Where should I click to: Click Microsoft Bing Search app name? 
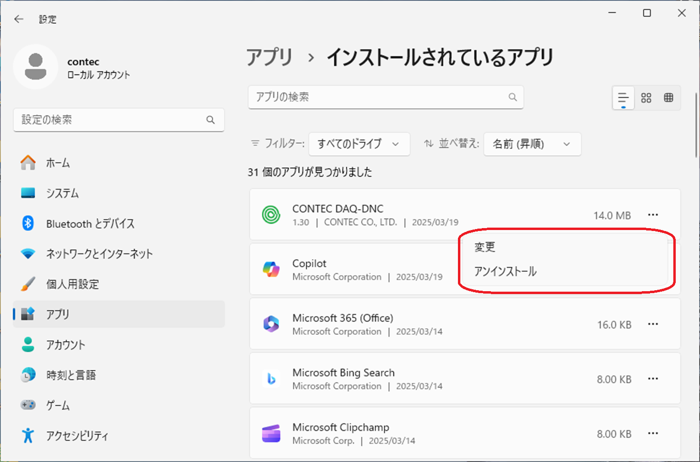click(x=343, y=373)
